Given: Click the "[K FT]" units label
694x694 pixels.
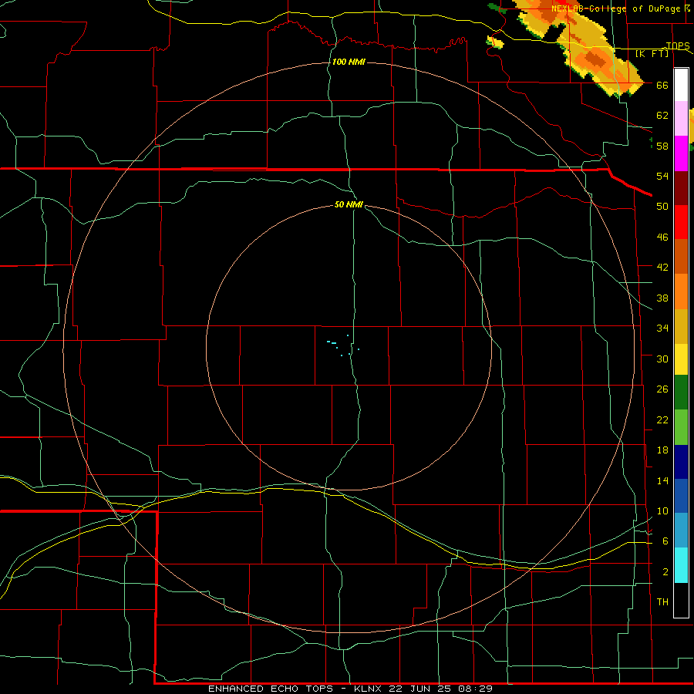Looking at the screenshot, I should [652, 53].
